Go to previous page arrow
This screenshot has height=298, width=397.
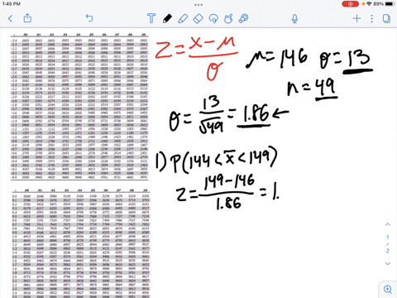click(x=388, y=224)
